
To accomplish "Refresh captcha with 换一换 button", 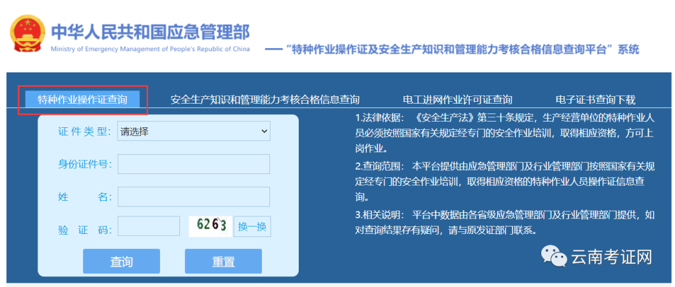I will coord(252,226).
